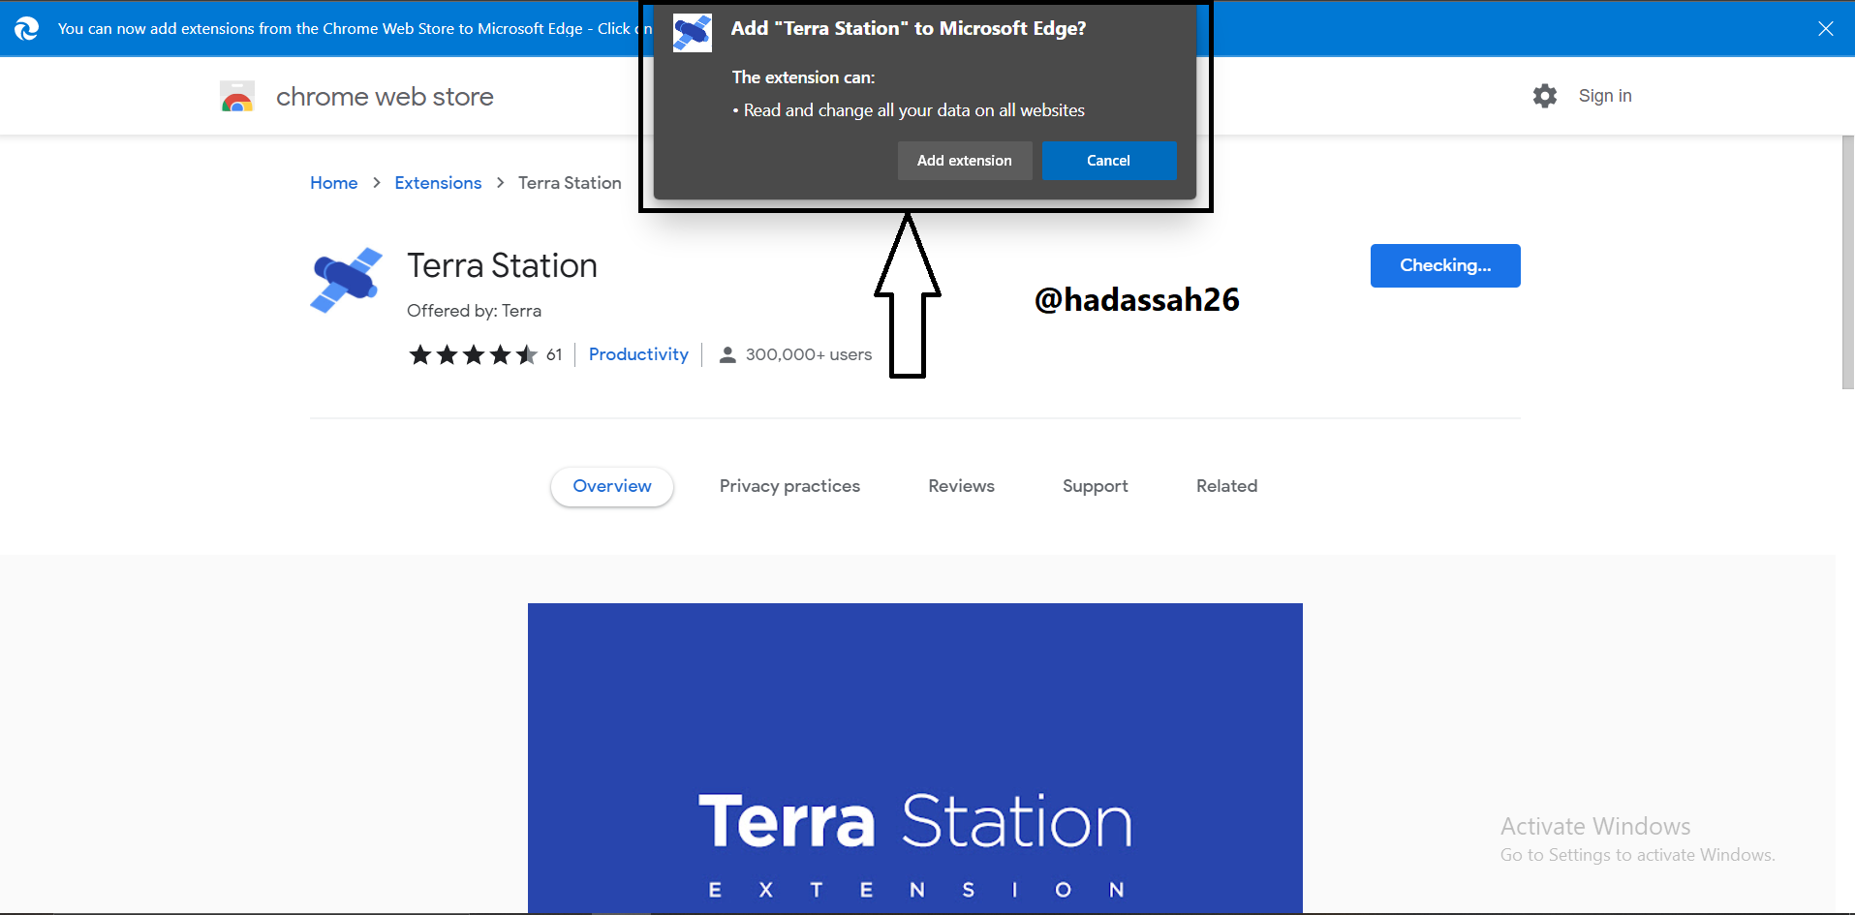Dismiss the Edge extensions notification banner
This screenshot has height=915, width=1855.
coord(1825,28)
